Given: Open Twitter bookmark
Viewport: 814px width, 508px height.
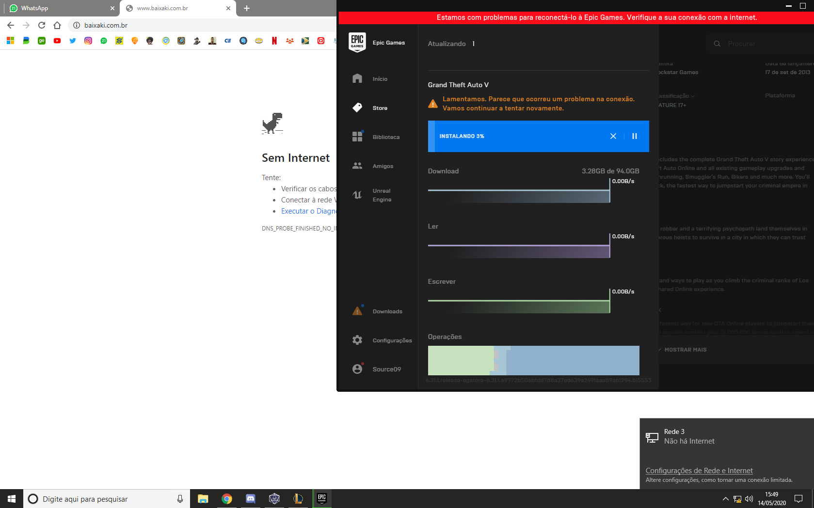Looking at the screenshot, I should coord(73,41).
